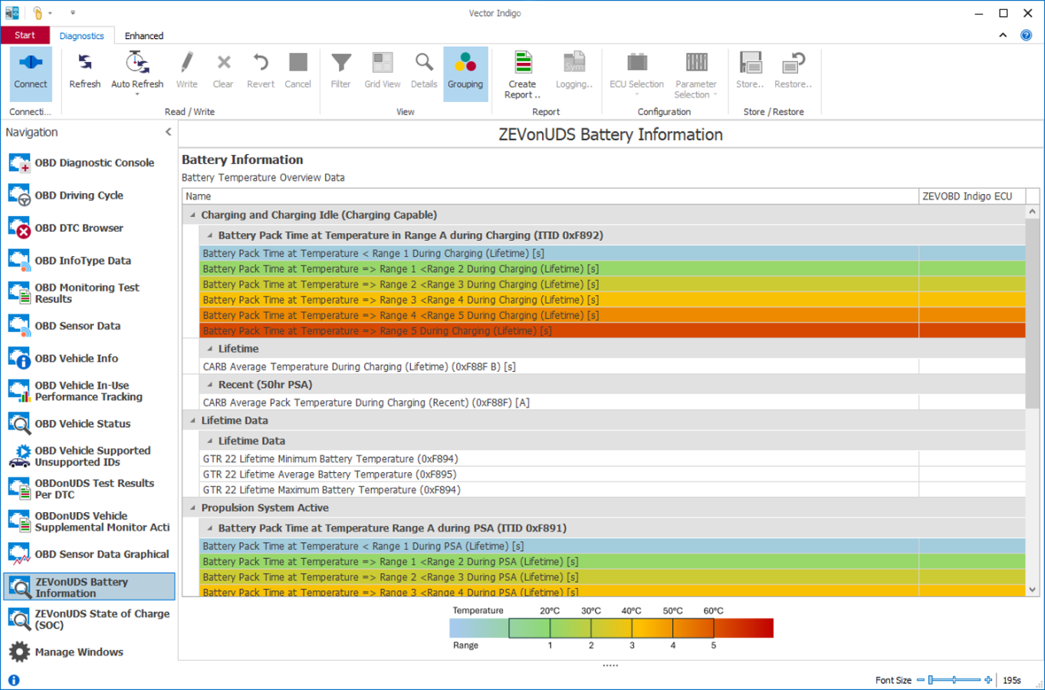Click the Refresh icon
Screen dimensions: 1045x690
tap(84, 62)
